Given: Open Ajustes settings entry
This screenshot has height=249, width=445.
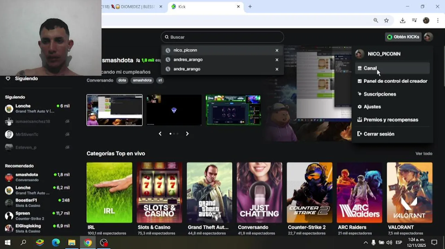Looking at the screenshot, I should [x=392, y=107].
